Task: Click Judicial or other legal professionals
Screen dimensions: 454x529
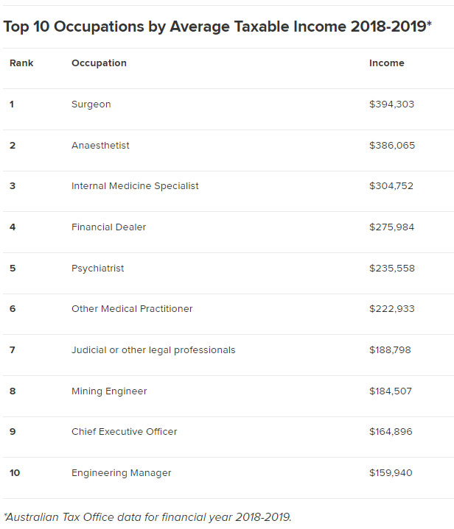Action: pos(153,350)
